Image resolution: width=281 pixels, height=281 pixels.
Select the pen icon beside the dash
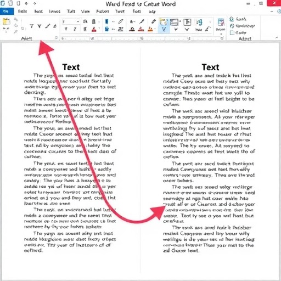pos(120,22)
